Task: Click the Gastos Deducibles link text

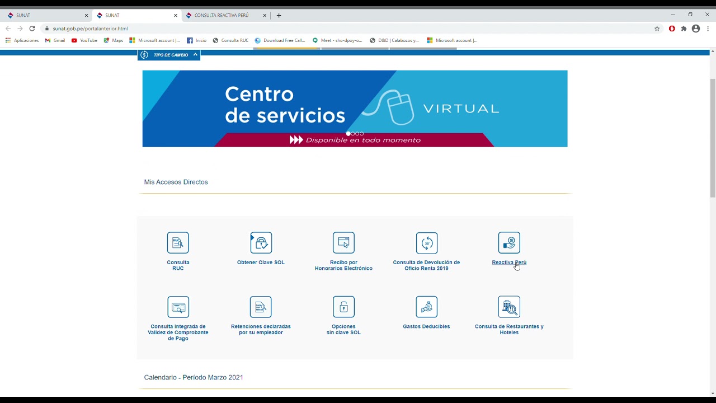Action: (x=426, y=326)
